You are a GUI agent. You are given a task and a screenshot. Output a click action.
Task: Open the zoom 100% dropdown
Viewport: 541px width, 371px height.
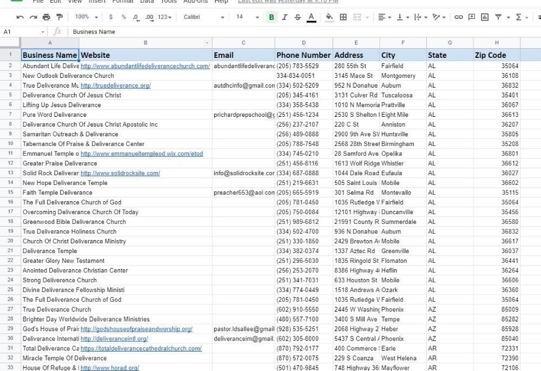[85, 17]
